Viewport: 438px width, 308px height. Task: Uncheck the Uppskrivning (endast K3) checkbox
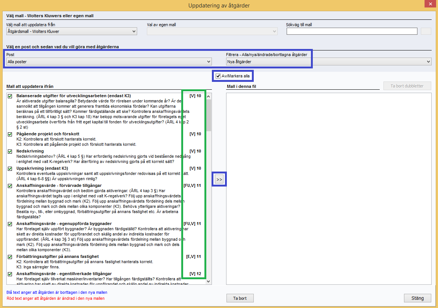pyautogui.click(x=10, y=169)
